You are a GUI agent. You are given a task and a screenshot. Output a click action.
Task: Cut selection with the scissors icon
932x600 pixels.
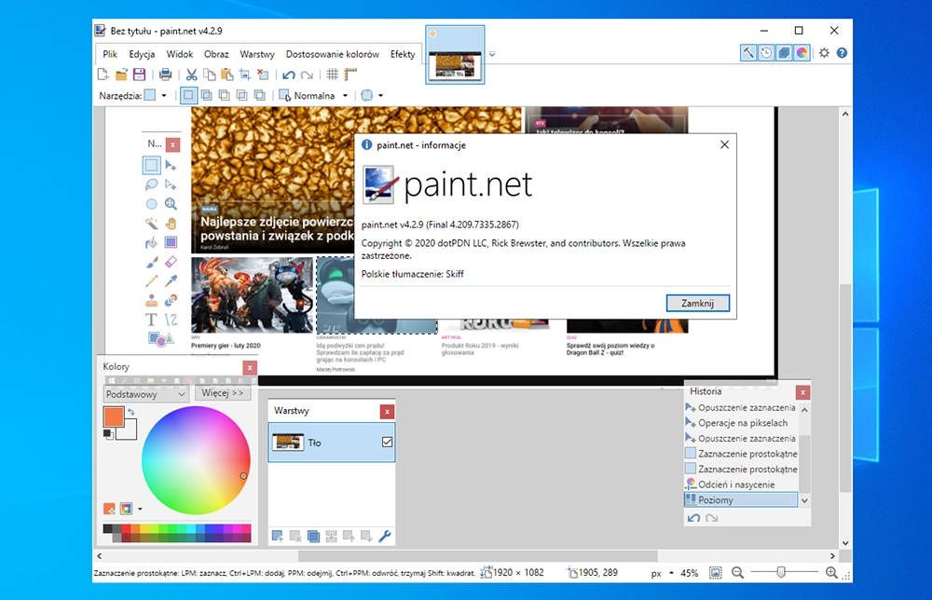click(x=191, y=75)
